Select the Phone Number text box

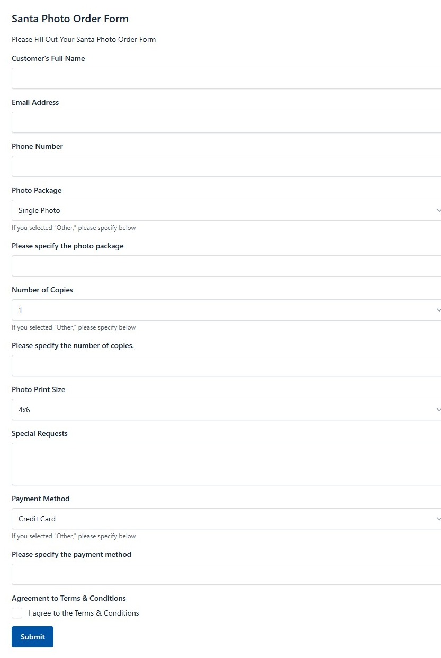[x=227, y=166]
